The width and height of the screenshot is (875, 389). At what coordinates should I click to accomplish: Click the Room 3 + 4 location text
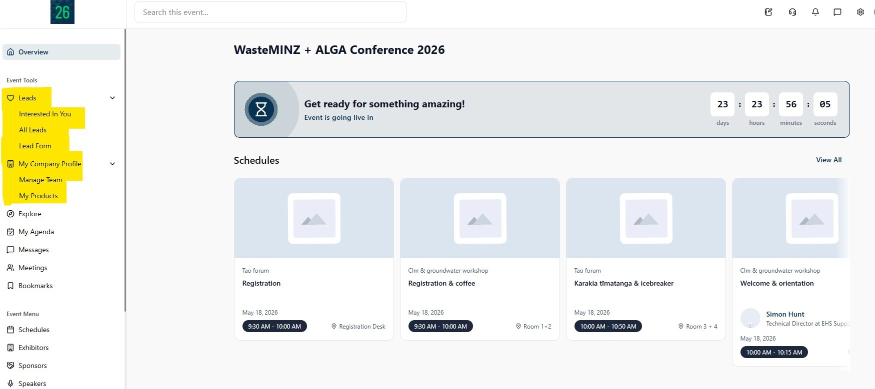pos(701,327)
